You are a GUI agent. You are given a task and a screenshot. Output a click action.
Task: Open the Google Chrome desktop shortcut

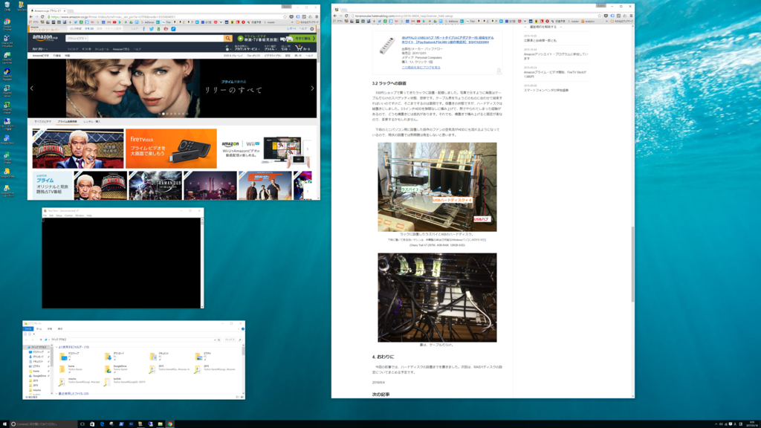(7, 24)
